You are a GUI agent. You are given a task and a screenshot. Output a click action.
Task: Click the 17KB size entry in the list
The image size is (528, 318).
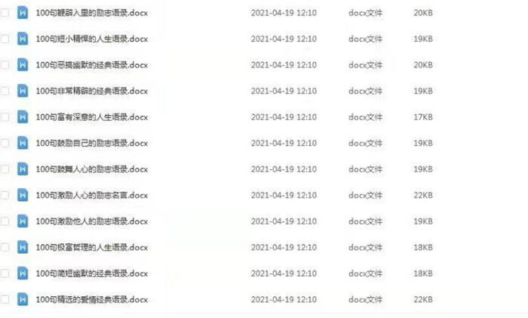(x=423, y=117)
